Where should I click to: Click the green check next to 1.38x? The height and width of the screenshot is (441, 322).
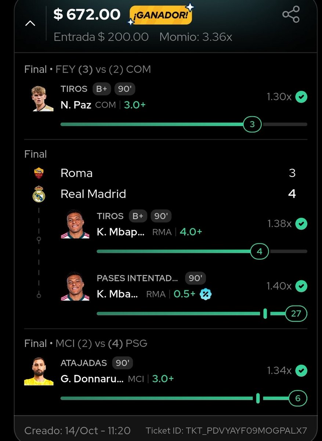click(x=301, y=223)
